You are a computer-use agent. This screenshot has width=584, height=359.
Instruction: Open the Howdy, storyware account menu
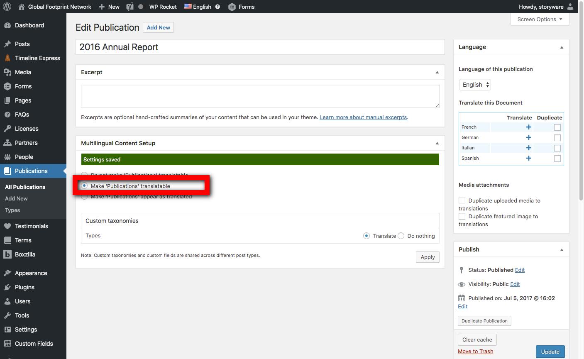[546, 7]
